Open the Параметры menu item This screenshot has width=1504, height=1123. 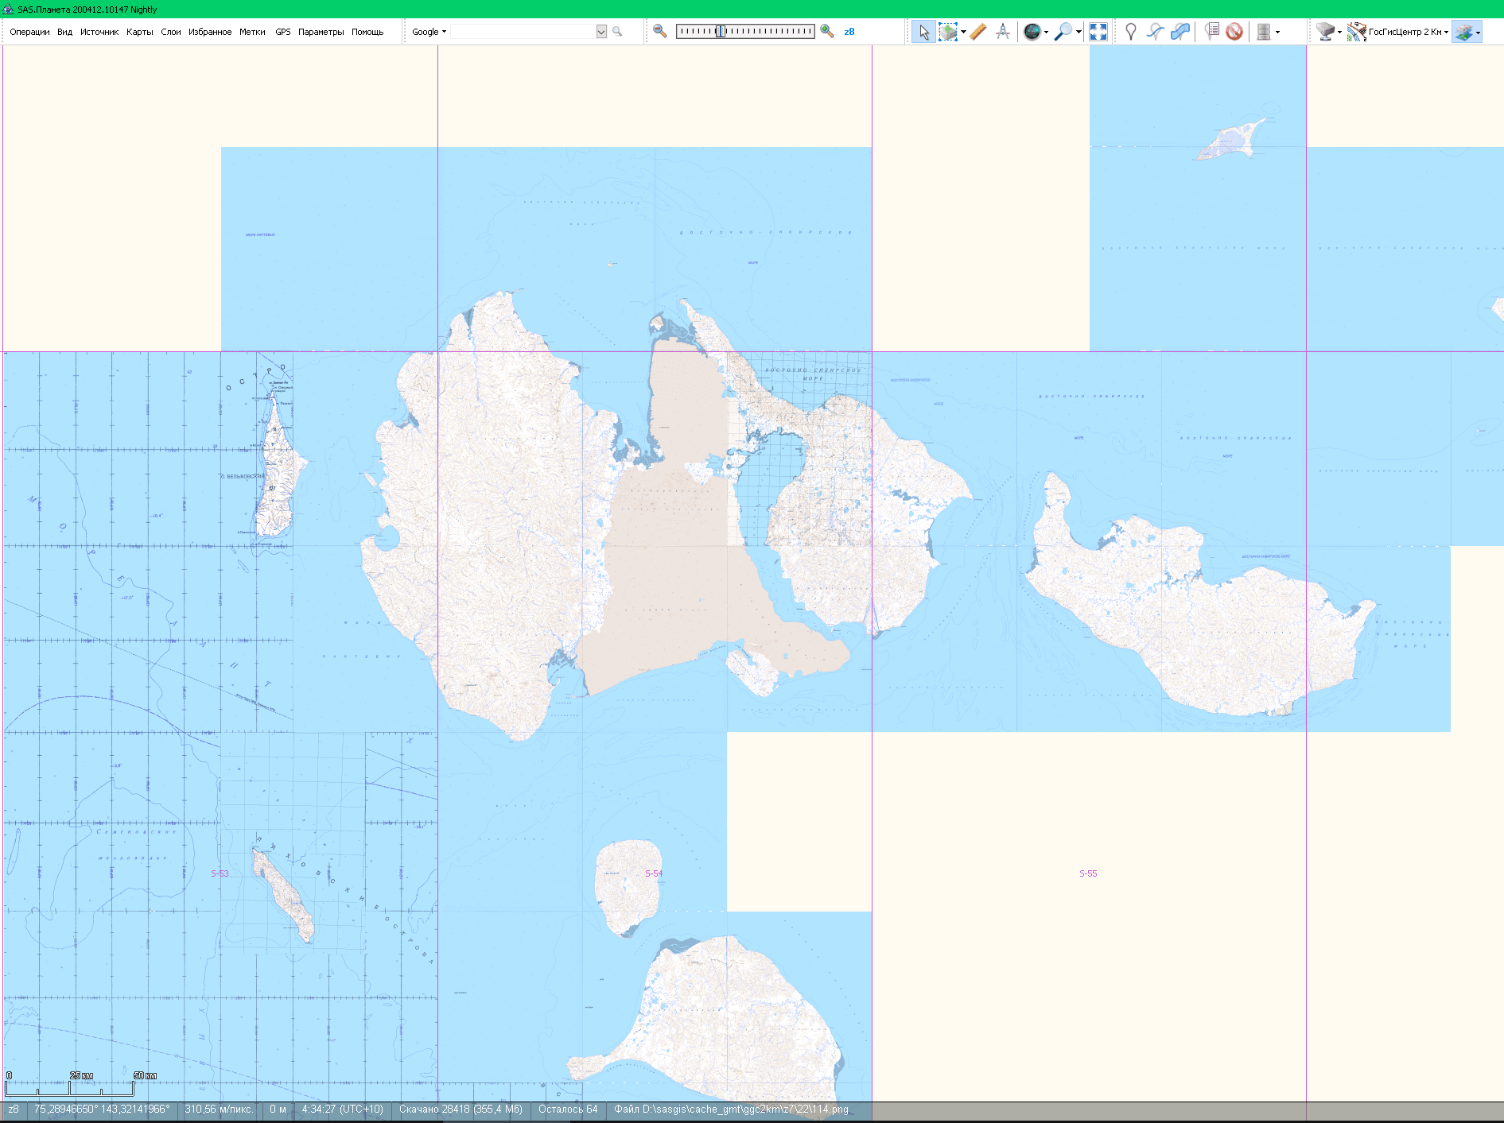321,32
